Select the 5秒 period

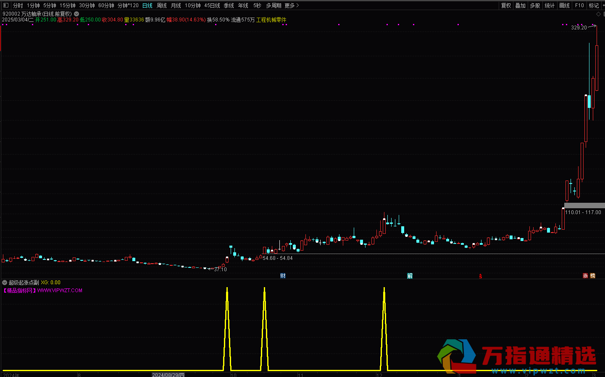coord(257,5)
